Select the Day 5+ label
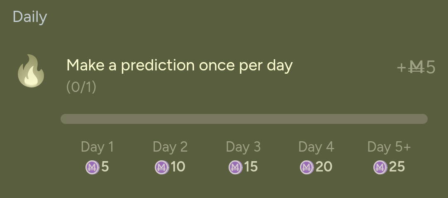This screenshot has height=198, width=448. (389, 147)
